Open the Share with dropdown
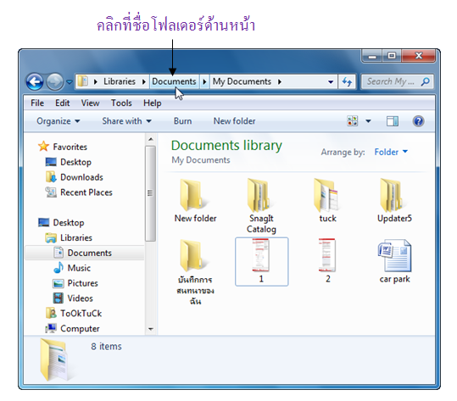The height and width of the screenshot is (401, 457). pos(126,121)
